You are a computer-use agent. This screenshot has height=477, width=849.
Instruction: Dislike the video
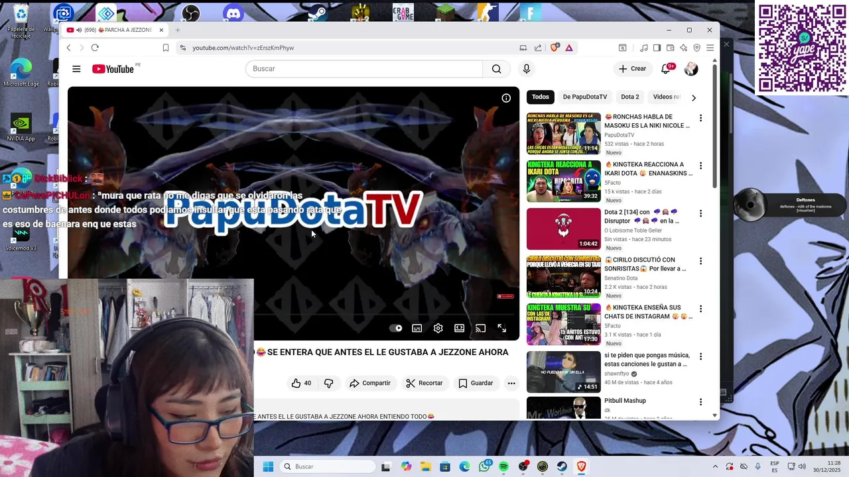328,383
